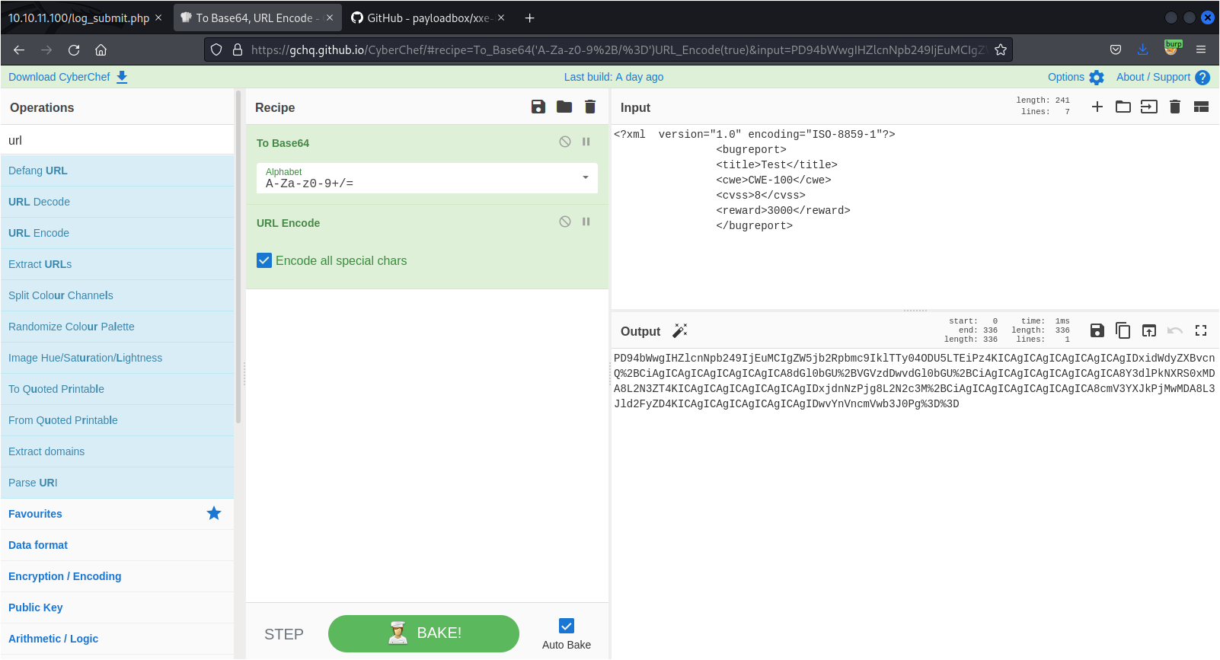
Task: Maximise the output pane
Action: click(1201, 330)
